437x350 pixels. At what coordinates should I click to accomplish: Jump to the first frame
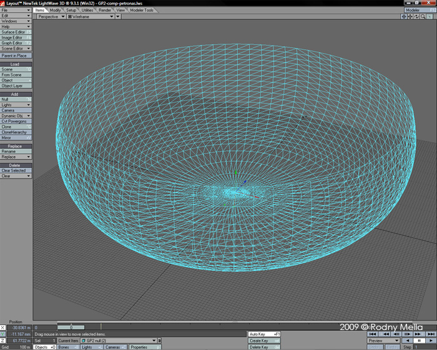tap(373, 334)
